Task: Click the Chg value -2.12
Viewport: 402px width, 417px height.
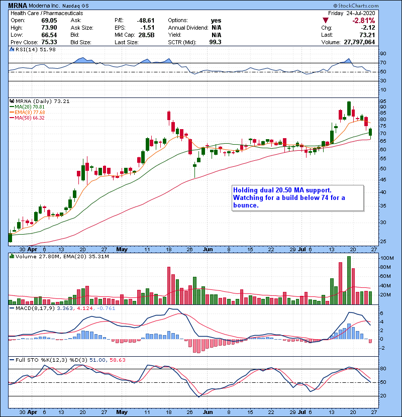Action: [368, 28]
